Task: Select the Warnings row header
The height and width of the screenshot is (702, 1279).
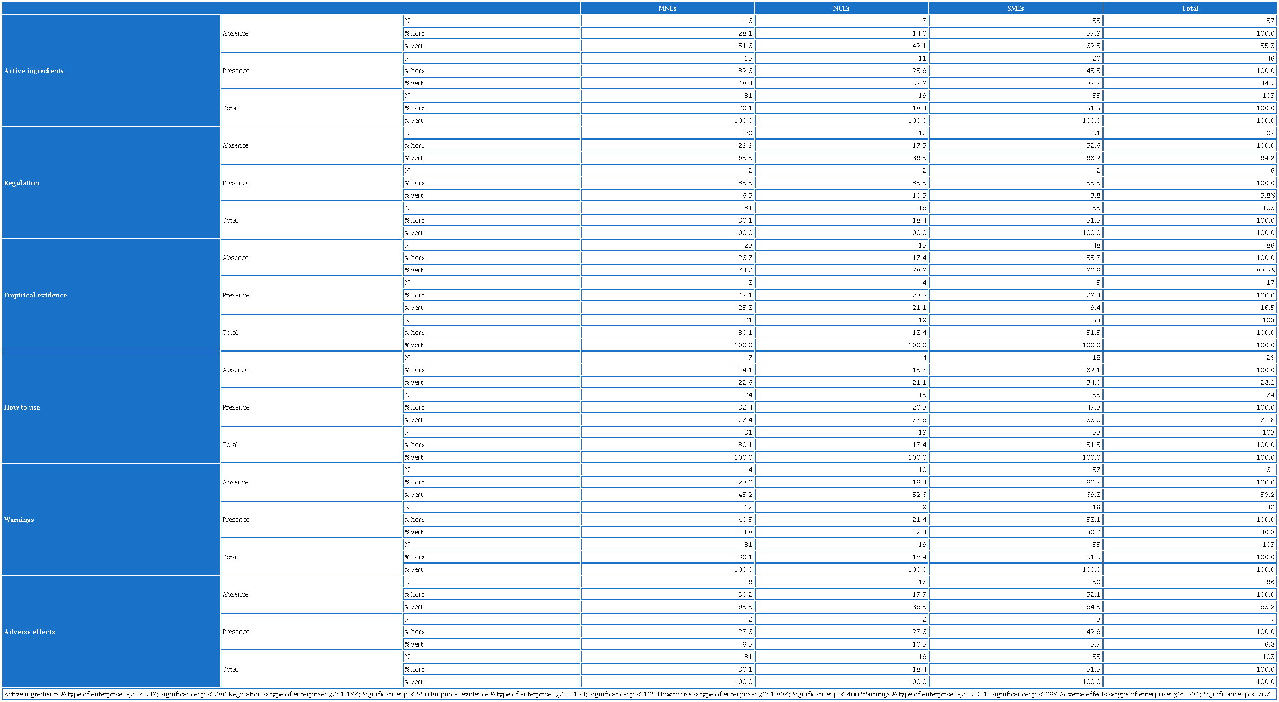Action: pyautogui.click(x=19, y=519)
